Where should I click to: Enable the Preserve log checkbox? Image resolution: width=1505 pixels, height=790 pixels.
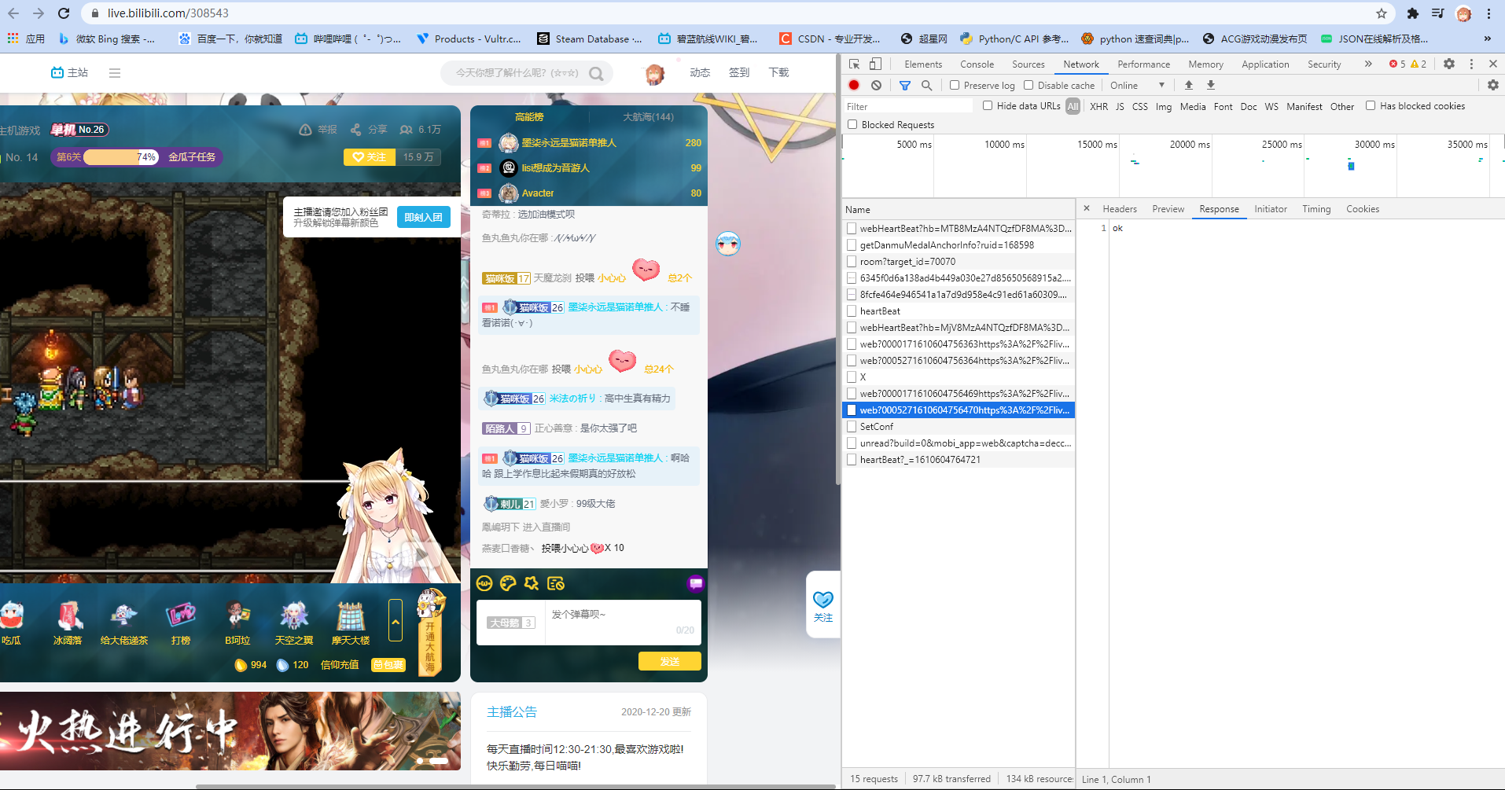coord(955,85)
